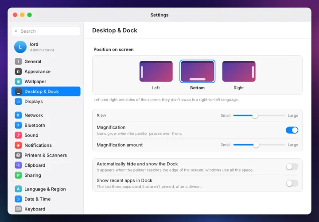Click the Desktop & Dock sidebar icon
This screenshot has width=319, height=222.
coord(18,92)
